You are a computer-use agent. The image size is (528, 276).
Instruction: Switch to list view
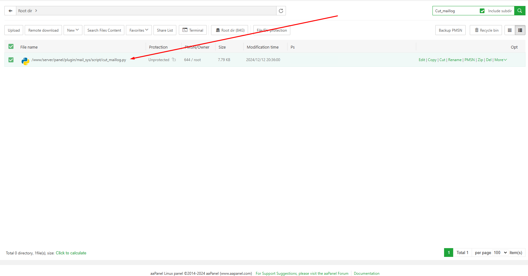520,30
